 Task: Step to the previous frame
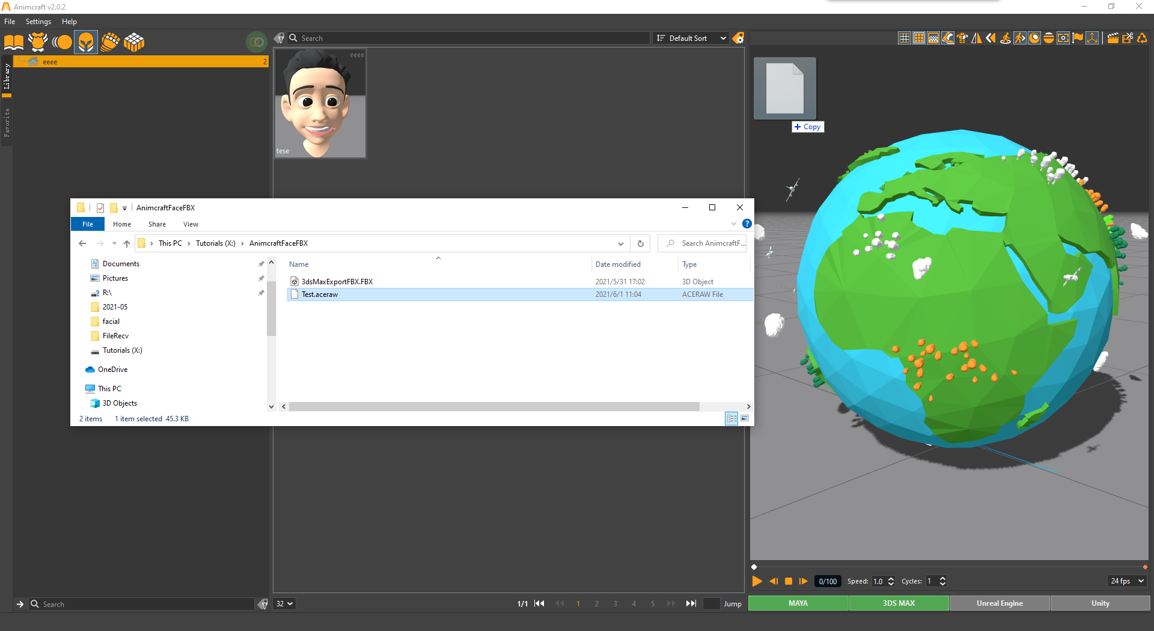(774, 581)
